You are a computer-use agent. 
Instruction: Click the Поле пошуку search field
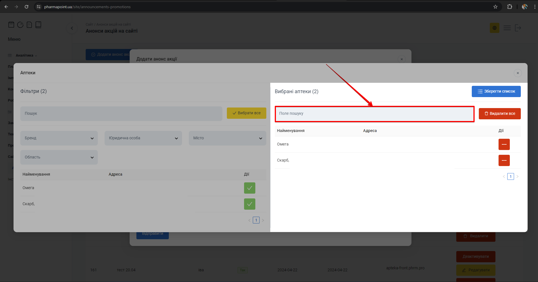click(374, 114)
